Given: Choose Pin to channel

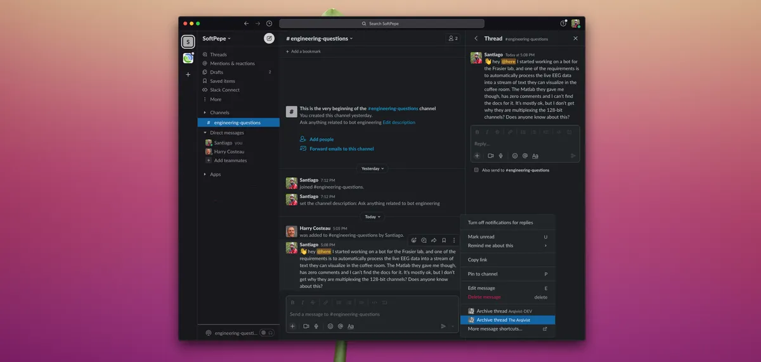Looking at the screenshot, I should coord(507,274).
